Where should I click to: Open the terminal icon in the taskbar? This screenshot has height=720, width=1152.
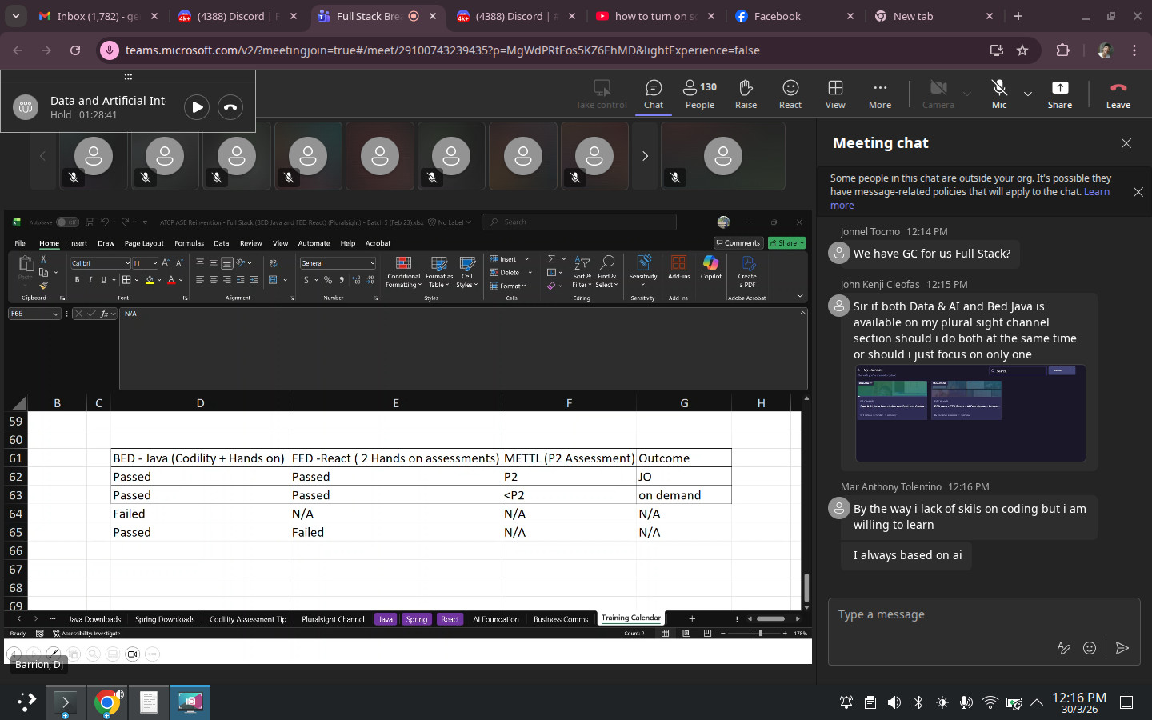65,702
